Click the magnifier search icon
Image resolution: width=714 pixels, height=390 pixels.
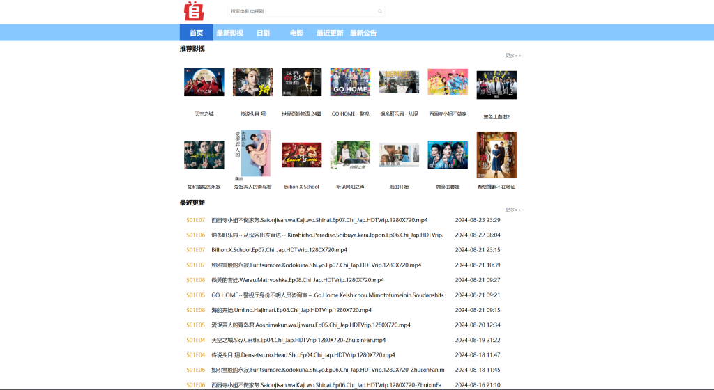click(x=380, y=11)
